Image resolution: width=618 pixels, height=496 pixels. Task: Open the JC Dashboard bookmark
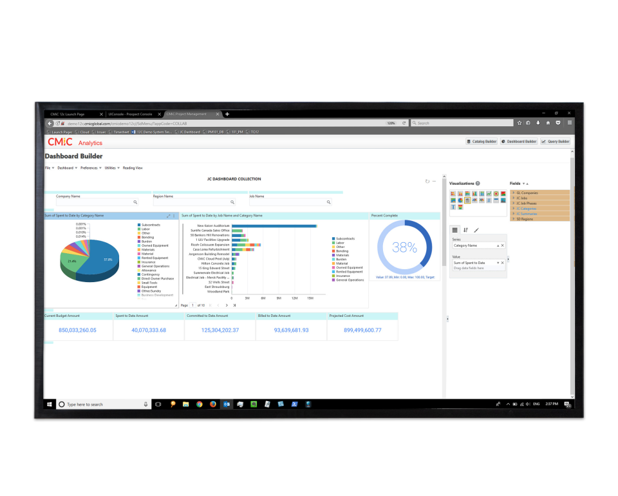[x=187, y=132]
